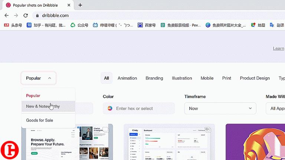Open the 免费照片图片大全 bookmark
285x160 pixels.
click(226, 25)
